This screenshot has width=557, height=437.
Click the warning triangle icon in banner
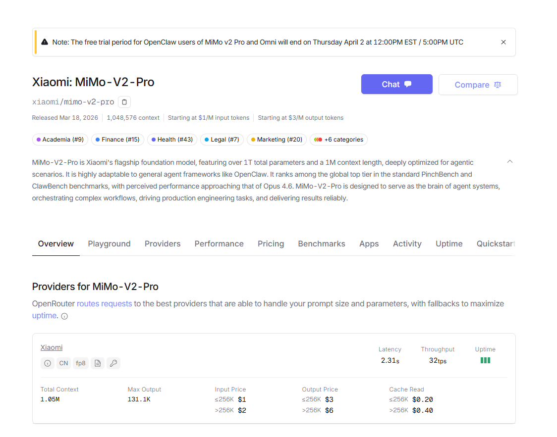(45, 42)
